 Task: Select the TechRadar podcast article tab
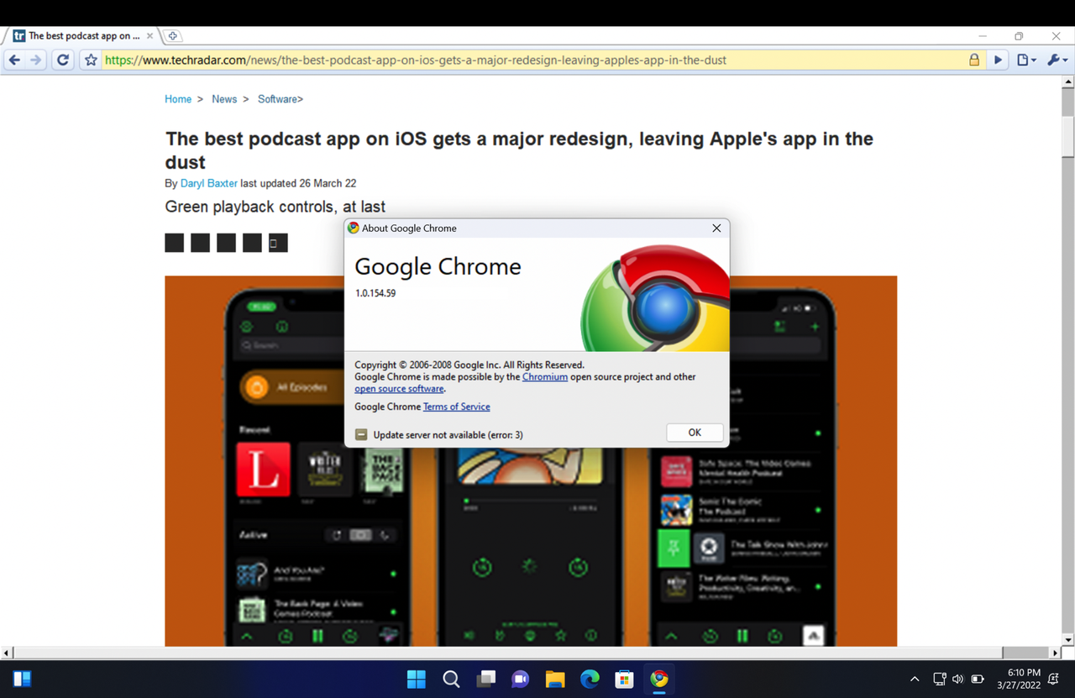click(x=82, y=36)
